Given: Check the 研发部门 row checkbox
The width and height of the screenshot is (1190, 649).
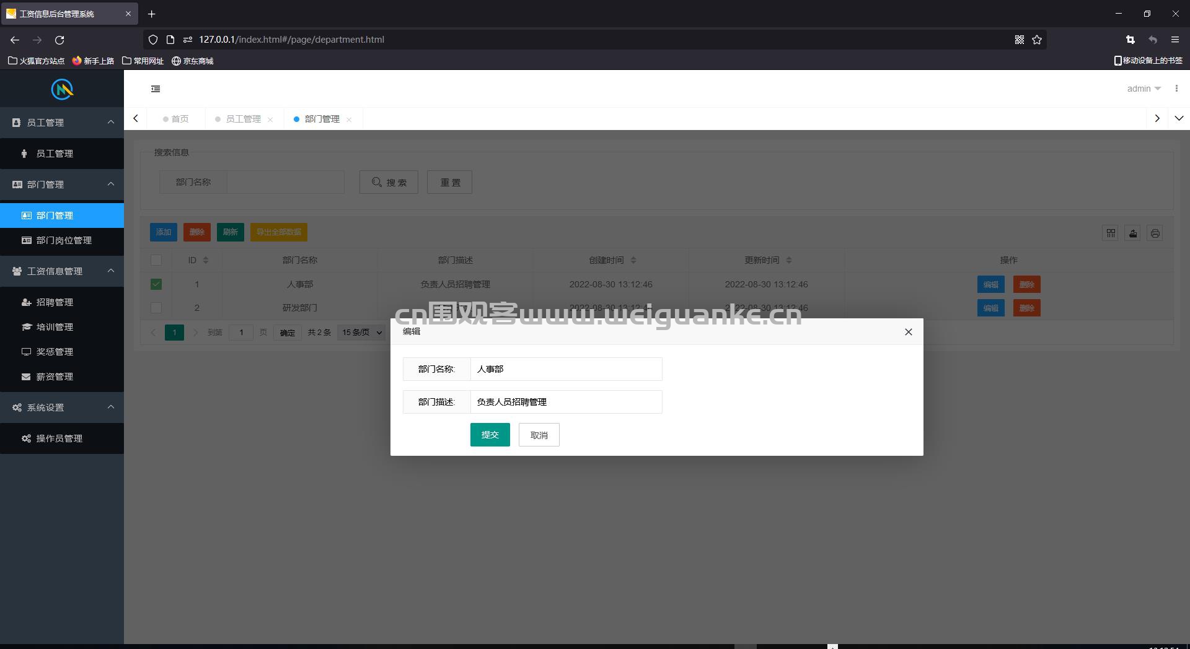Looking at the screenshot, I should [156, 308].
